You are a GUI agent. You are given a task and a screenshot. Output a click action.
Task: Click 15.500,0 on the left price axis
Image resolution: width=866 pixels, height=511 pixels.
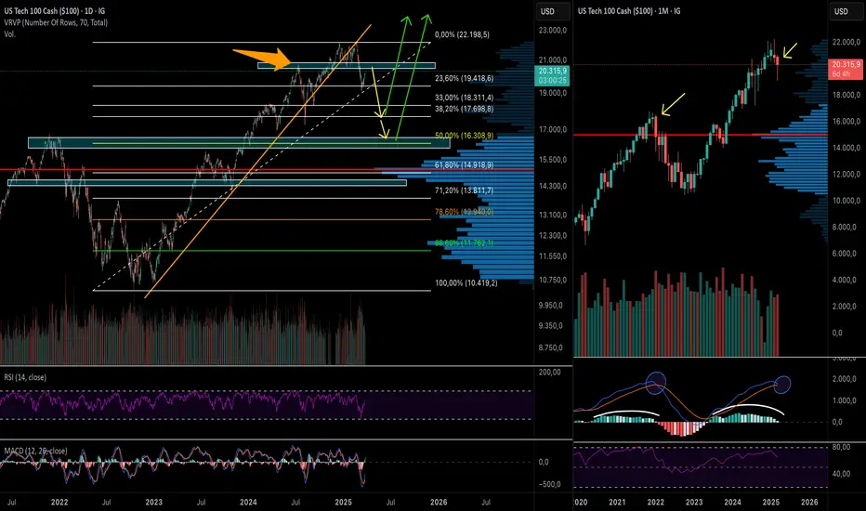click(553, 160)
